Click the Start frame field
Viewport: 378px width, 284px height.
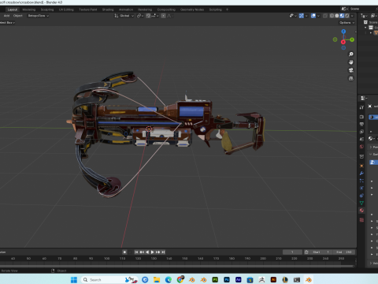click(321, 252)
